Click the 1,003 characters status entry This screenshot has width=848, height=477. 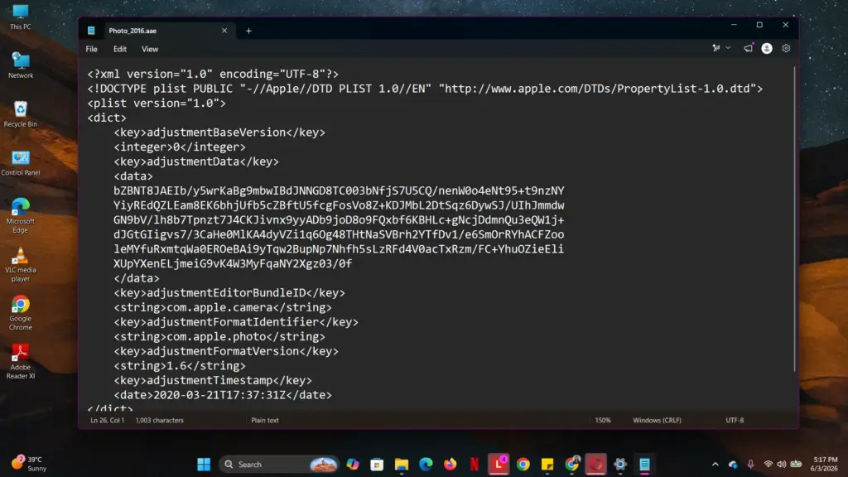(160, 420)
